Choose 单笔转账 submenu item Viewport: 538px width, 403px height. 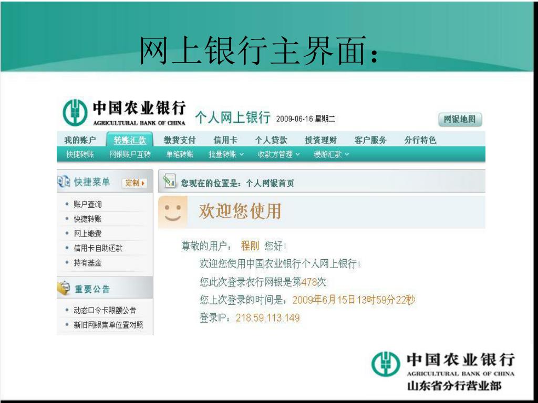point(180,154)
